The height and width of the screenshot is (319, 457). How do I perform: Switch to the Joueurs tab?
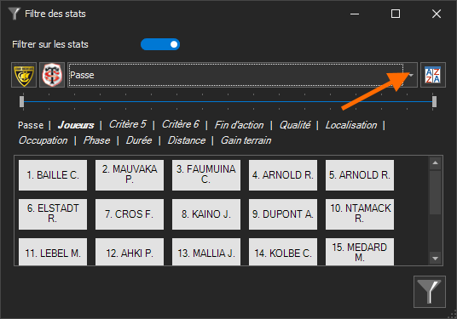76,125
